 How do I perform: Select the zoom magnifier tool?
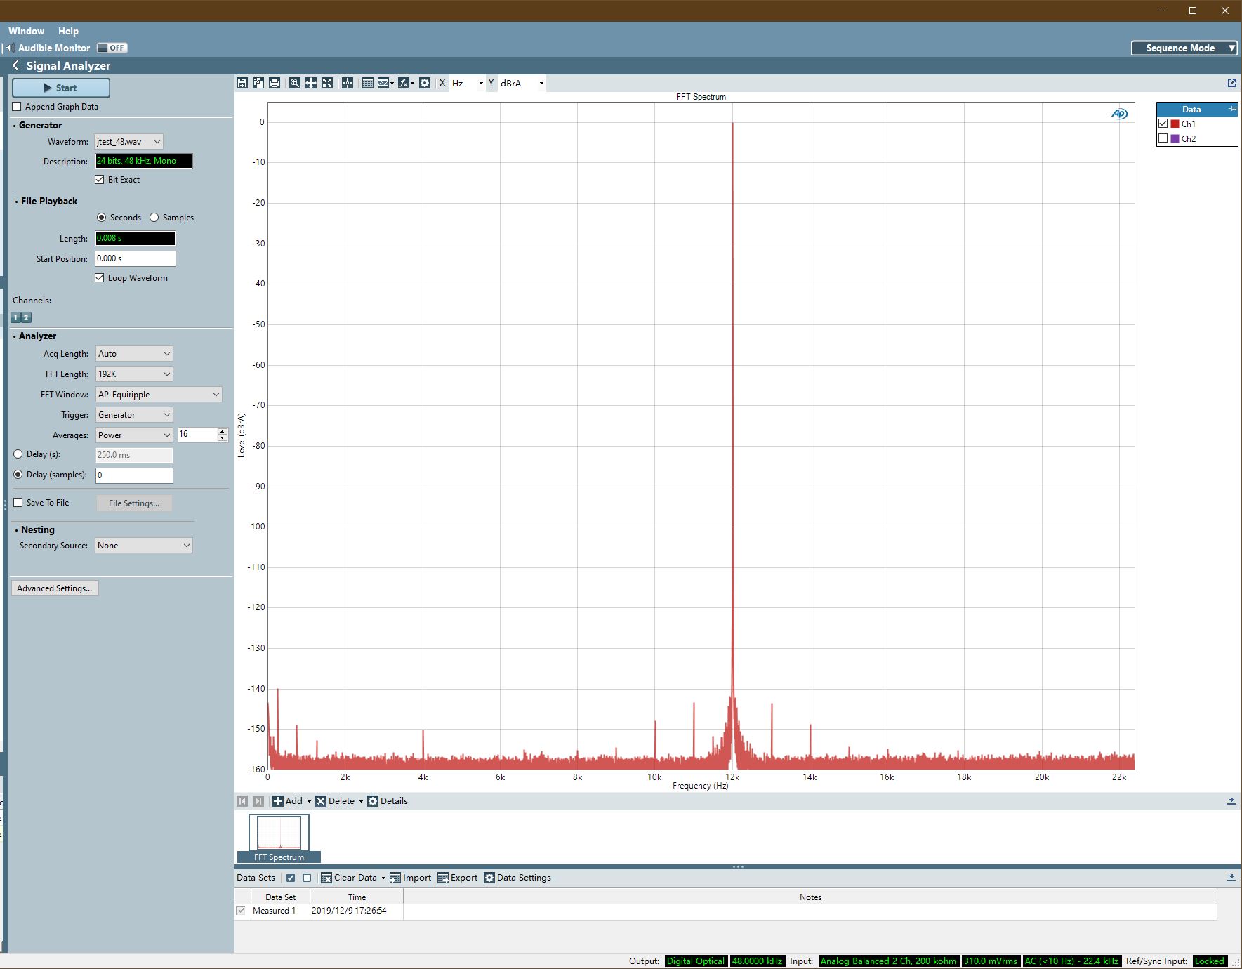(295, 83)
